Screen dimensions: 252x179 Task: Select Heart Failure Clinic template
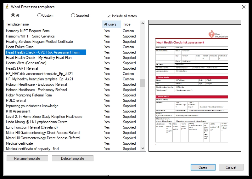[20, 47]
